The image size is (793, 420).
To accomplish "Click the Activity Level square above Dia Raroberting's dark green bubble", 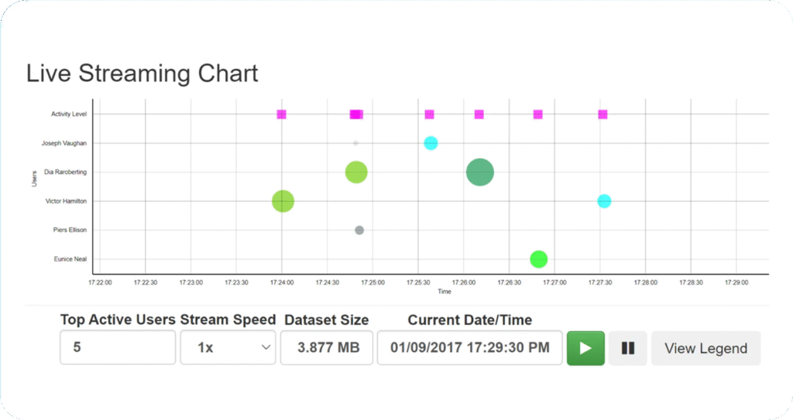I will pyautogui.click(x=479, y=114).
